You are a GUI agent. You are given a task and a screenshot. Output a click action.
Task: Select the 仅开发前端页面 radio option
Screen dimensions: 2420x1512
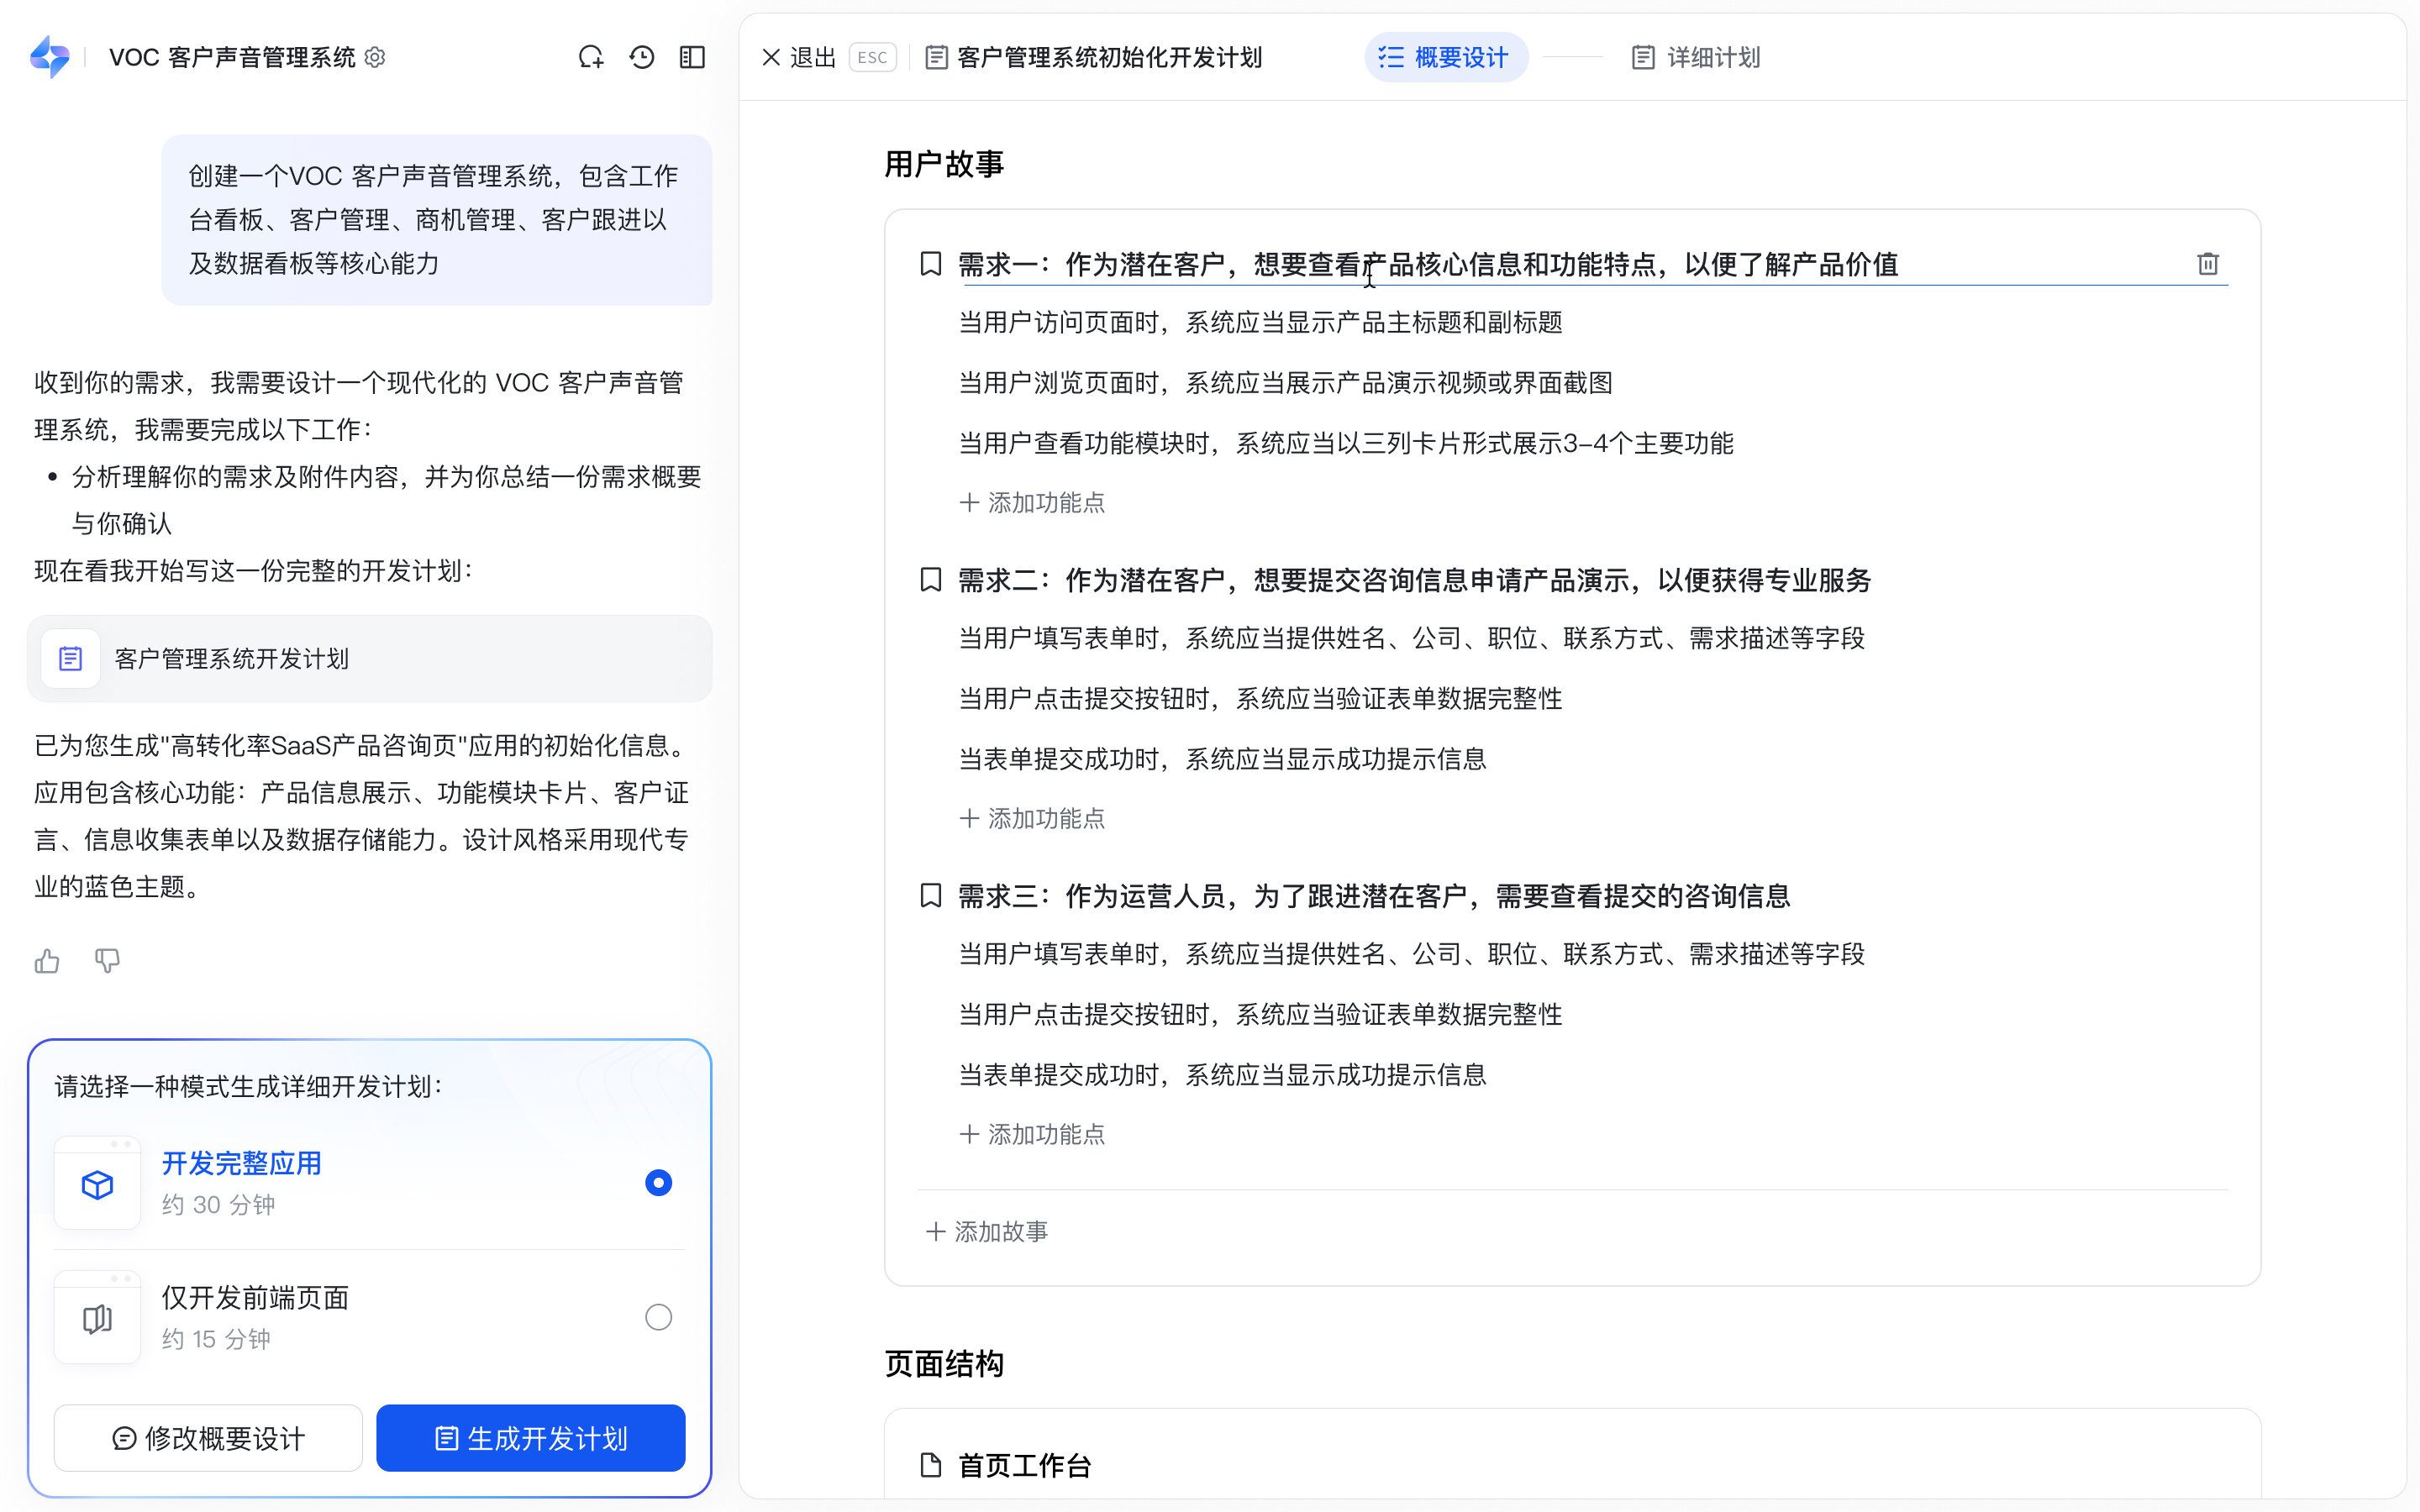[658, 1317]
